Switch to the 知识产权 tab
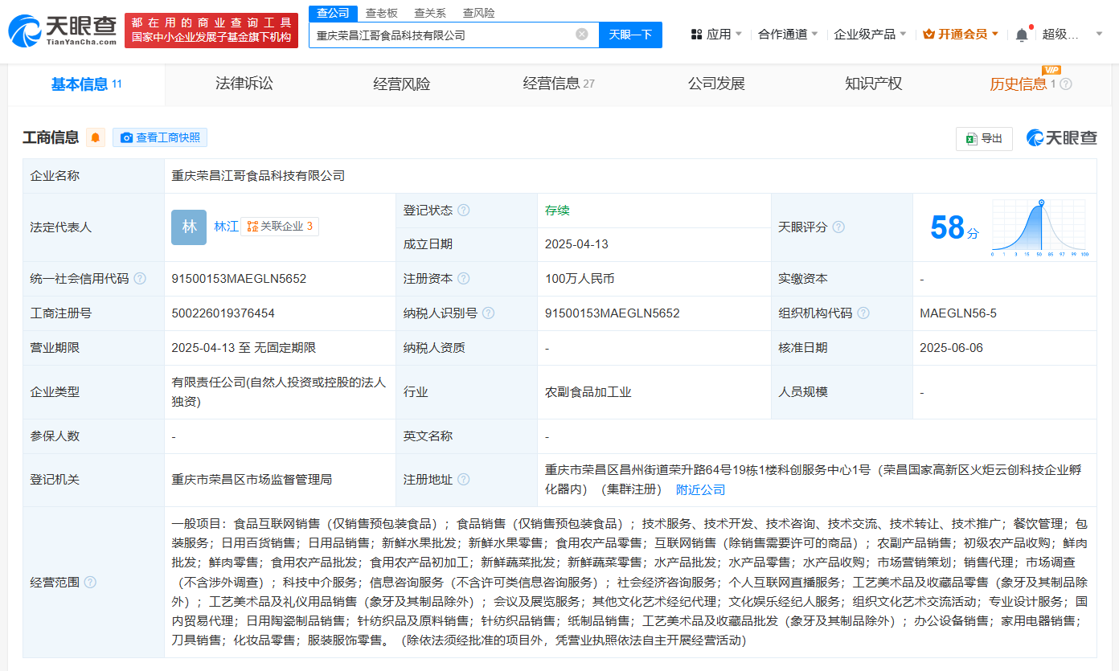This screenshot has width=1119, height=671. tap(874, 84)
